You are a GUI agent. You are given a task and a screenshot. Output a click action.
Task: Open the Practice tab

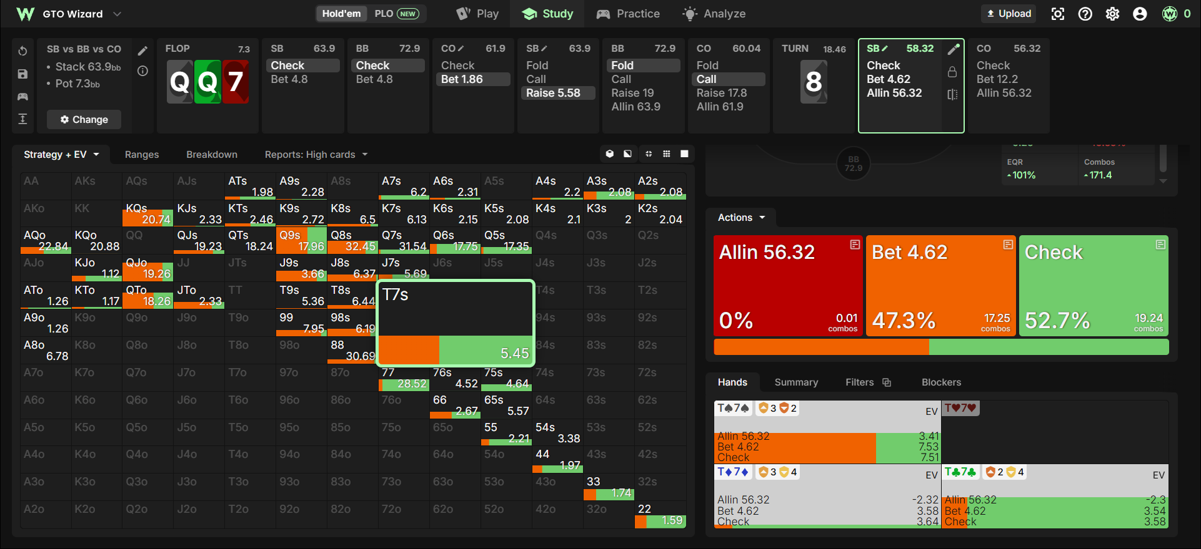(x=628, y=14)
